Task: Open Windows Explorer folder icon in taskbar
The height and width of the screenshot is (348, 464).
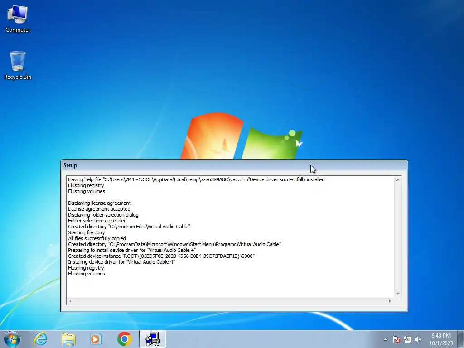Action: pos(68,339)
